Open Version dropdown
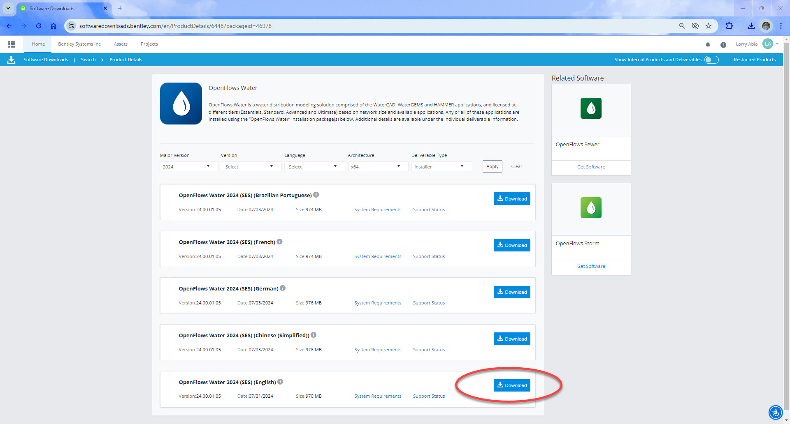790x424 pixels. point(251,166)
